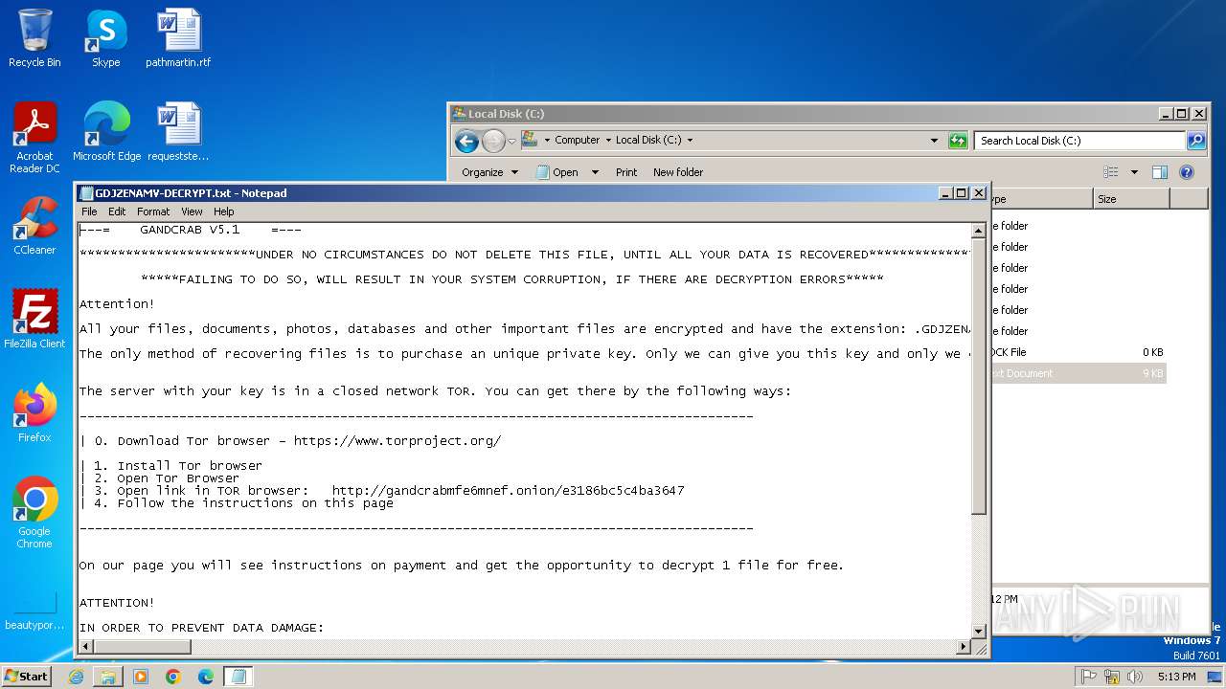1226x689 pixels.
Task: Open the Action Center flag icon
Action: [x=1089, y=677]
